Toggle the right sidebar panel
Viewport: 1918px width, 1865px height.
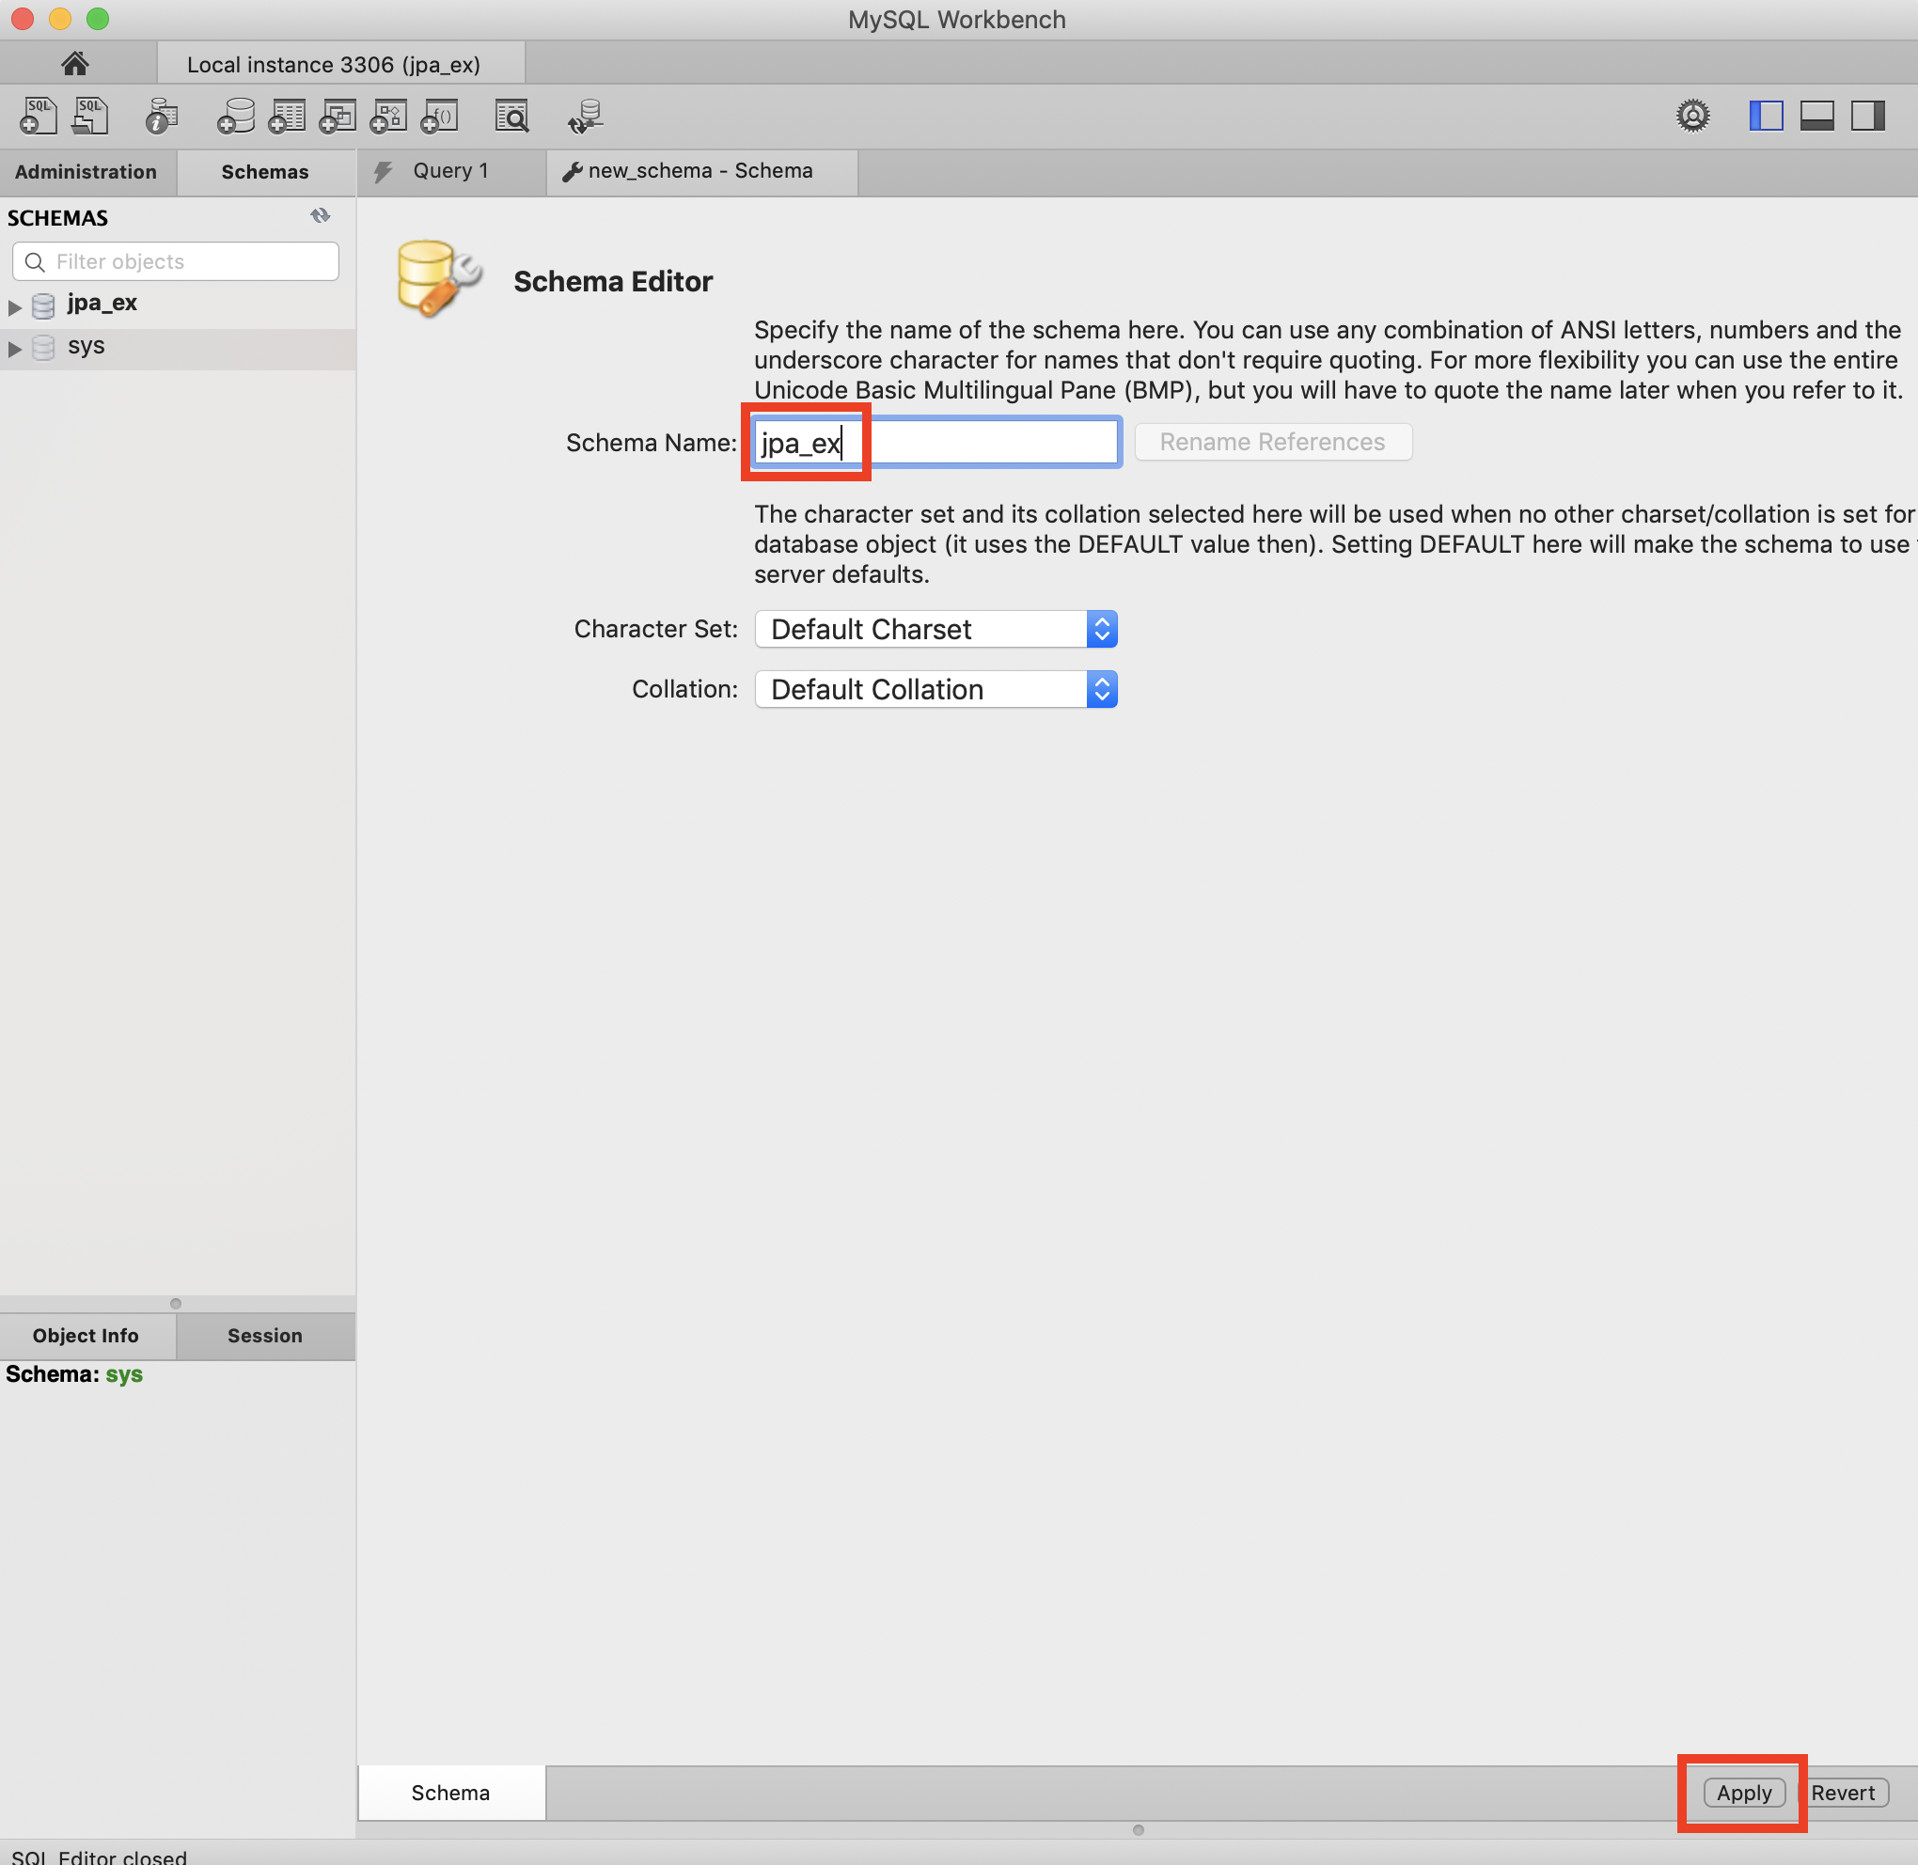pos(1867,116)
